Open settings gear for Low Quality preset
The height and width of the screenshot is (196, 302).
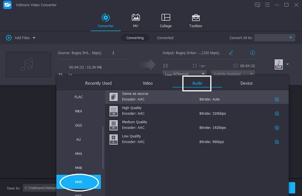pos(277,142)
